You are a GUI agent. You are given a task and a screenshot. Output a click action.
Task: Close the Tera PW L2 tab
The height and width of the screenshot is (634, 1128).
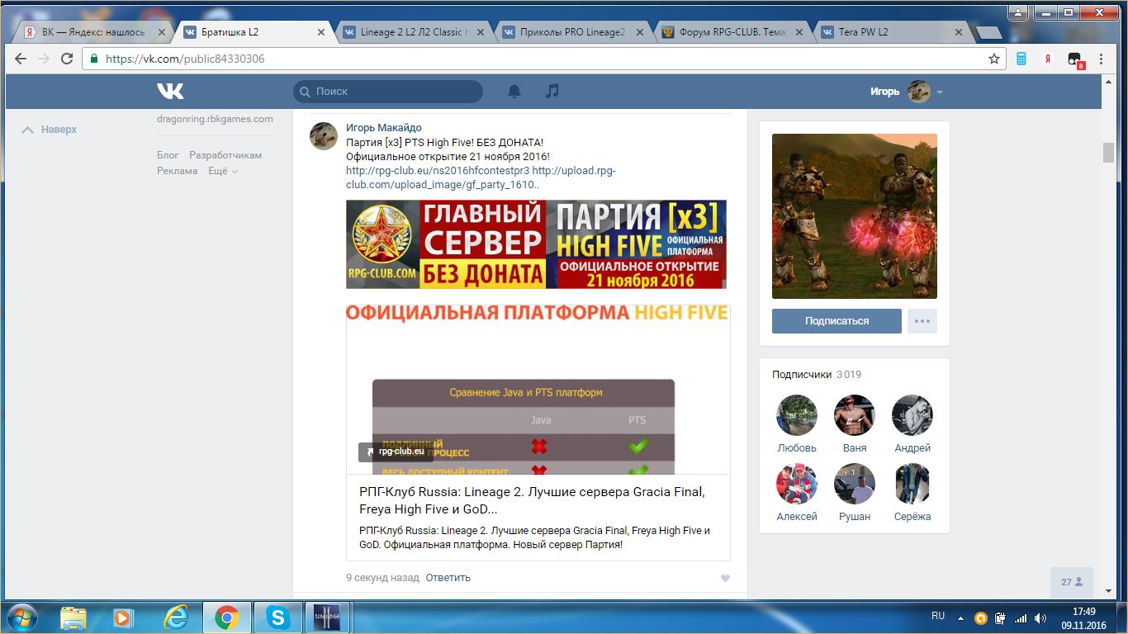point(958,32)
